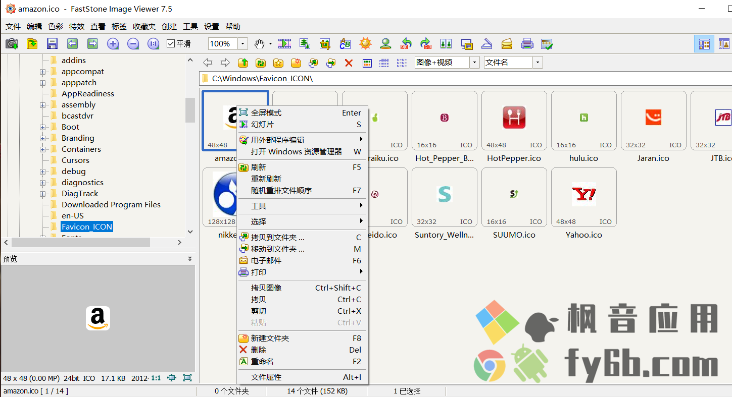Screen dimensions: 732x397
Task: Click the Open file folder icon
Action: (32, 44)
